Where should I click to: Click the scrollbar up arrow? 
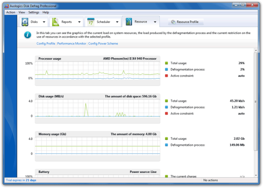tap(256, 51)
